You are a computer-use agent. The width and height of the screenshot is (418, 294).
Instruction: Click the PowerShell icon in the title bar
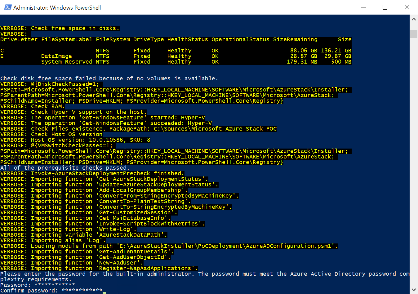point(8,7)
